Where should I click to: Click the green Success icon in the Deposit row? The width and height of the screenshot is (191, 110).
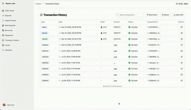[129, 39]
